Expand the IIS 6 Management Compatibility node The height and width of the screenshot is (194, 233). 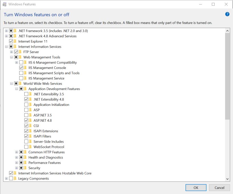click(x=17, y=62)
